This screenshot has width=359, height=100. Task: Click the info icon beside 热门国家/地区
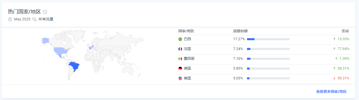click(x=45, y=12)
